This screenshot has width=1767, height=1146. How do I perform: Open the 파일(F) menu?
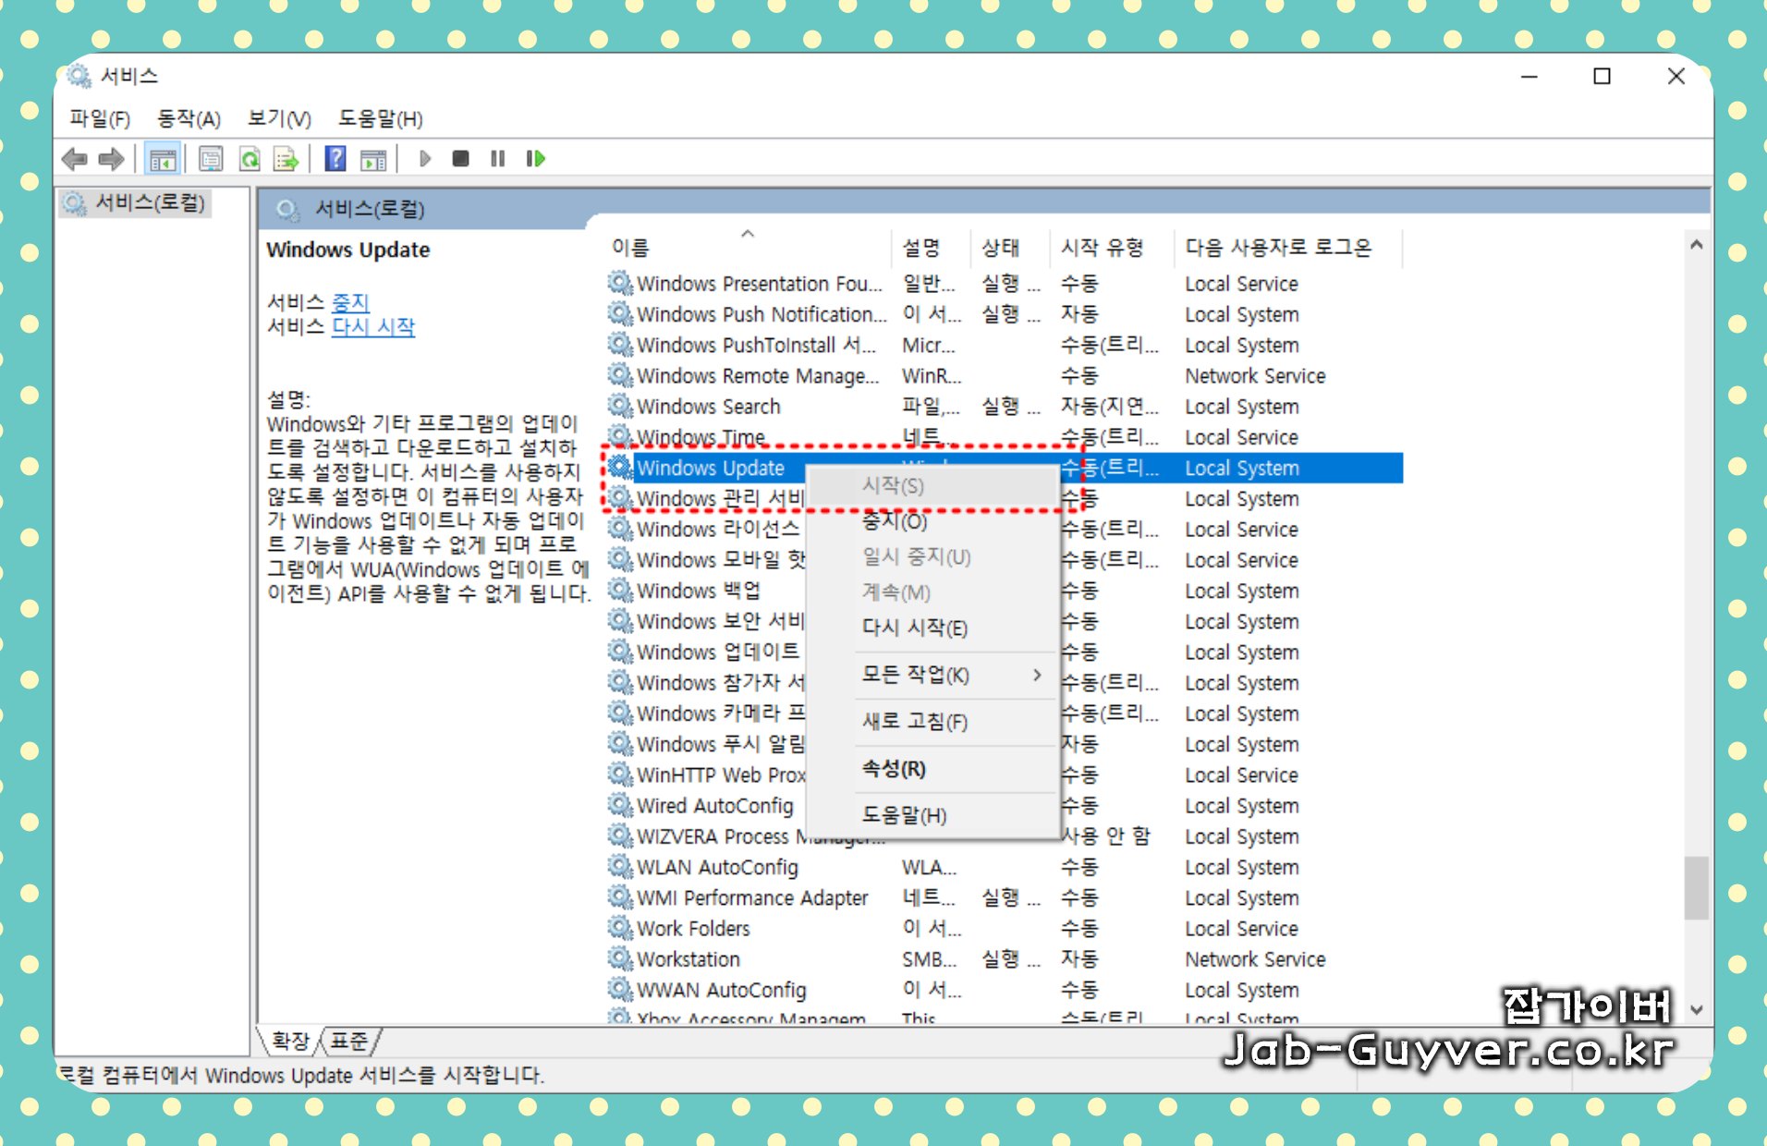(x=100, y=118)
